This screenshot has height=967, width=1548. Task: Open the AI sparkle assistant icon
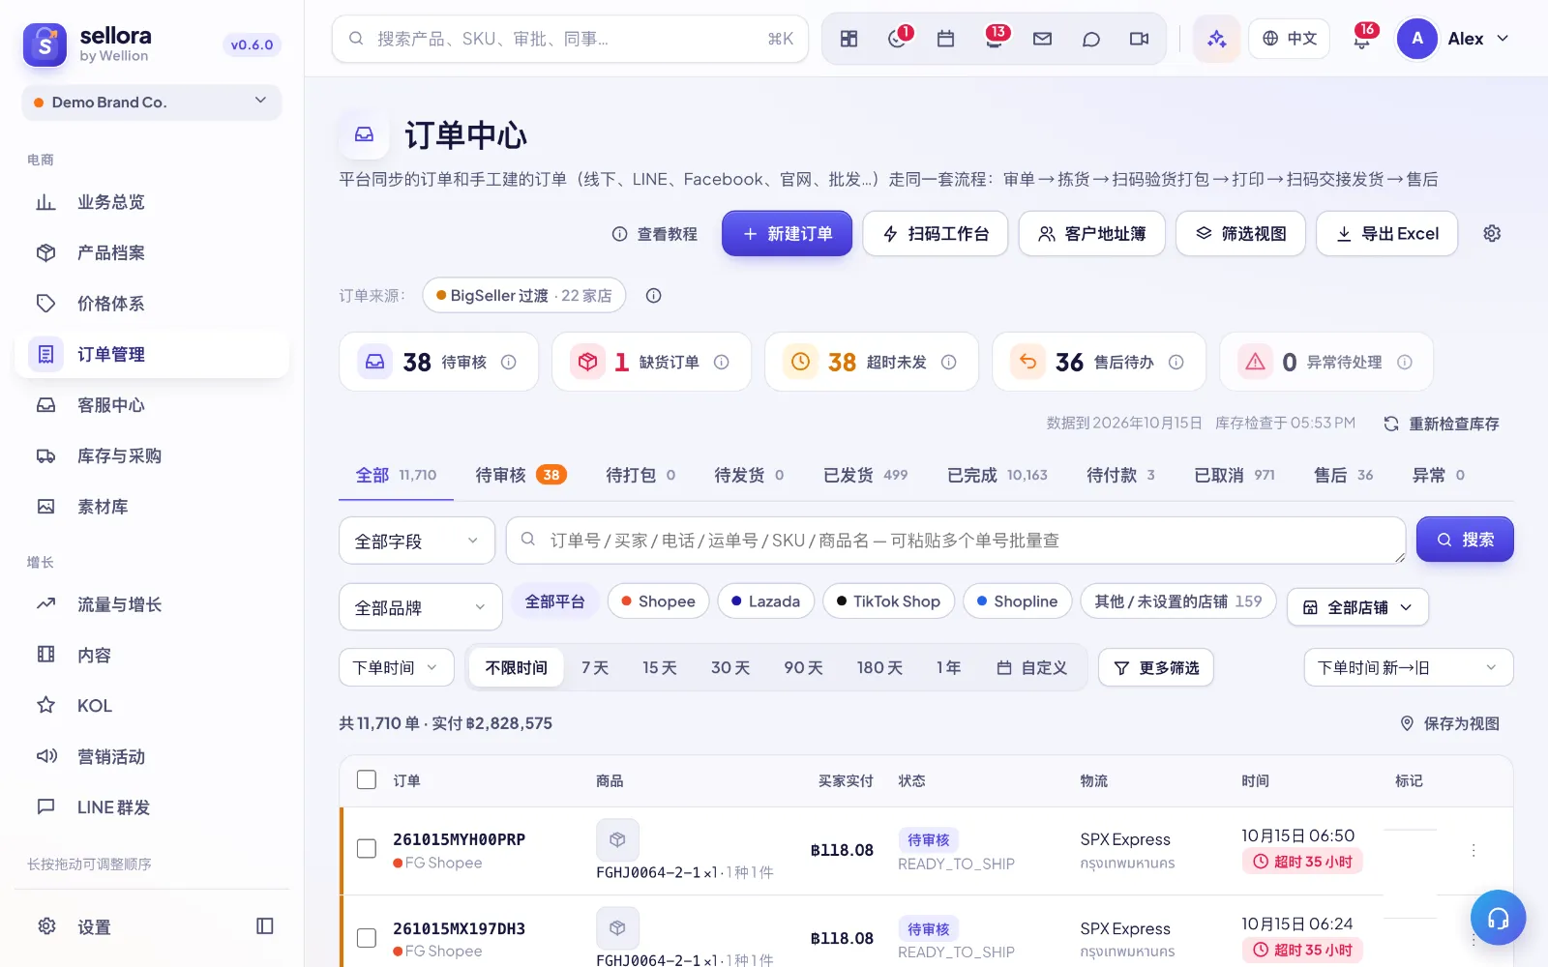point(1216,39)
